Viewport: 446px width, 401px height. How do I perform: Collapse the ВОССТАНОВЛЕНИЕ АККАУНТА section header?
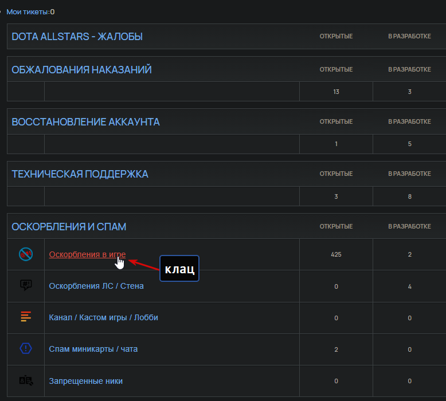[x=85, y=122]
